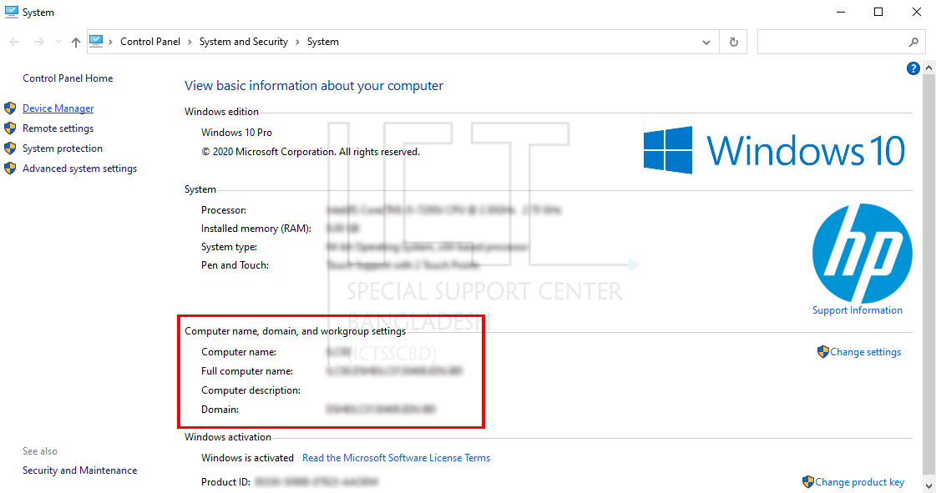Image resolution: width=936 pixels, height=493 pixels.
Task: Click Change settings for computer name
Action: click(x=865, y=352)
